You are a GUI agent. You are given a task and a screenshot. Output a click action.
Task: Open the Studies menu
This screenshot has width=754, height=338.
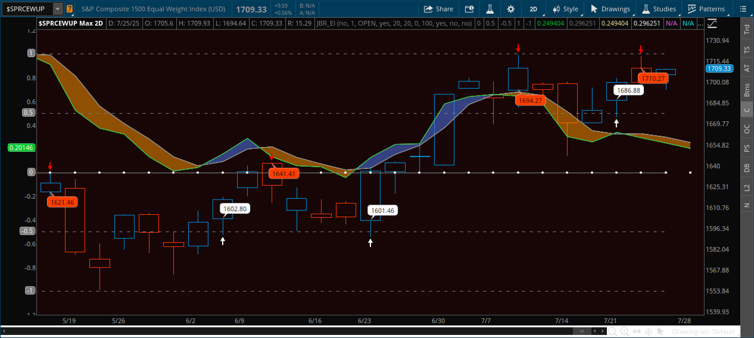coord(658,9)
